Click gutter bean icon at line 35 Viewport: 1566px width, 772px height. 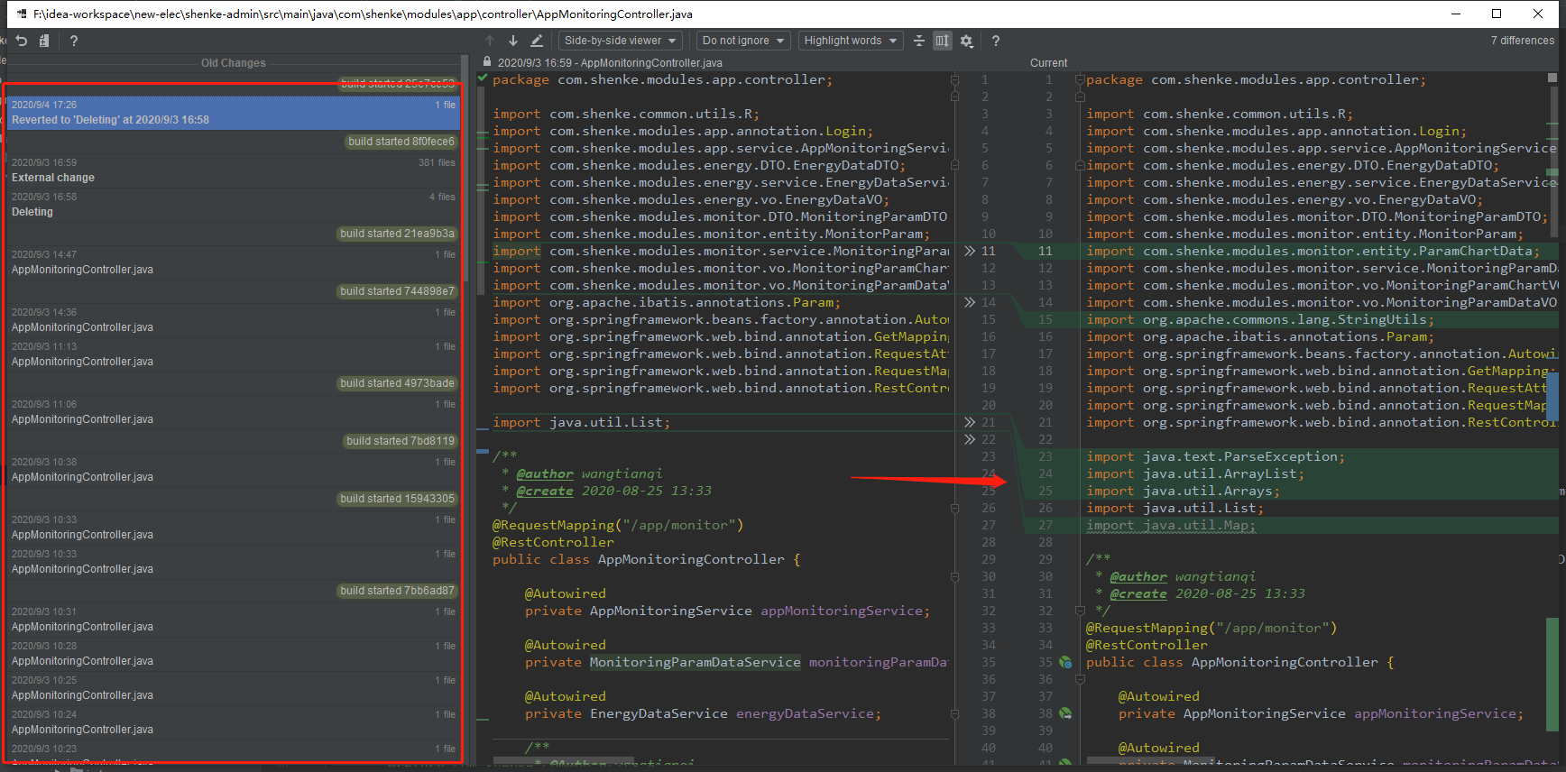coord(1065,662)
